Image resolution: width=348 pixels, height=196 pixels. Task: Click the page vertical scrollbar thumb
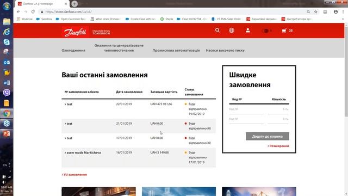point(346,71)
